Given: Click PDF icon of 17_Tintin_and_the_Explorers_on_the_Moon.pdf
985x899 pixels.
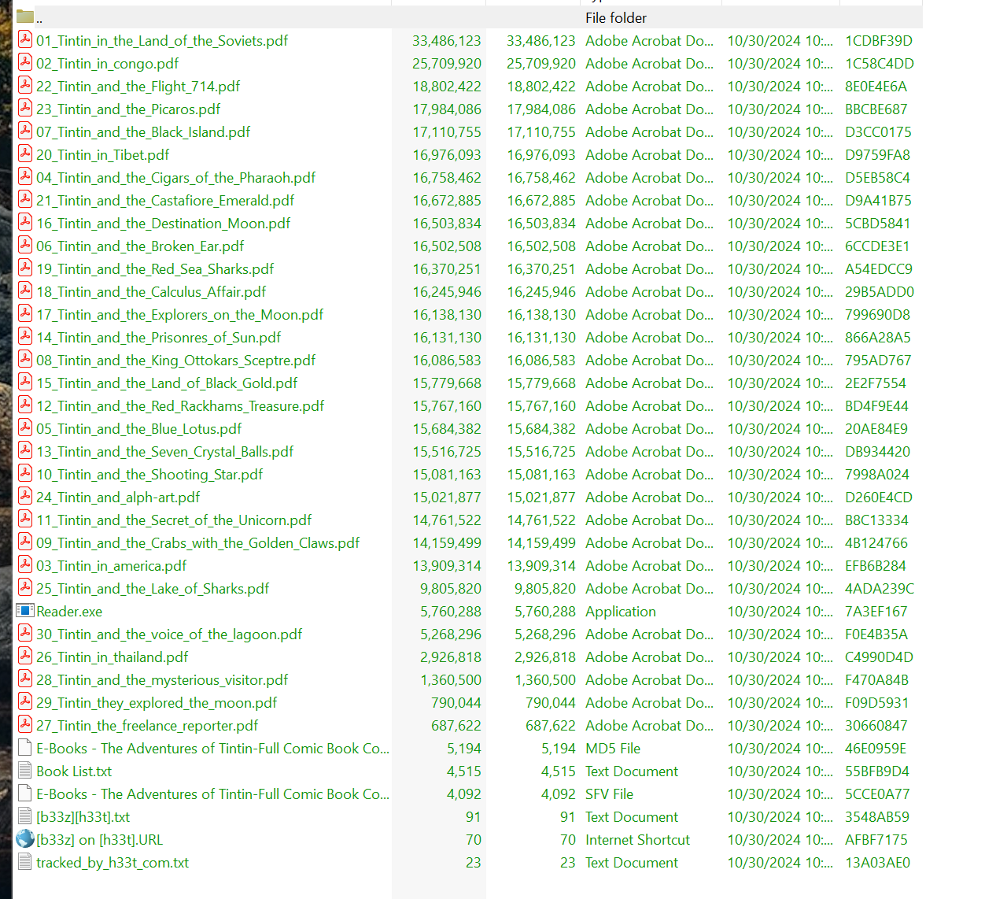Looking at the screenshot, I should pyautogui.click(x=25, y=313).
